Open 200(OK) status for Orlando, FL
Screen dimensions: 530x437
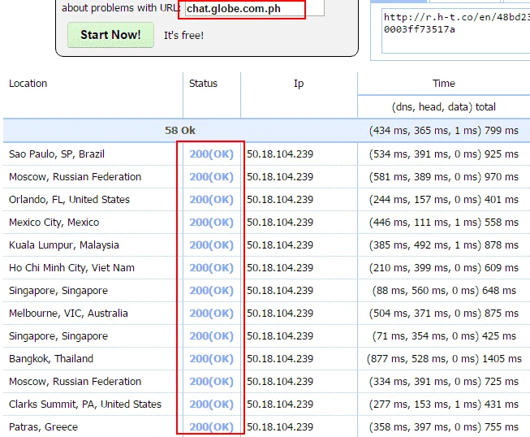pyautogui.click(x=212, y=199)
